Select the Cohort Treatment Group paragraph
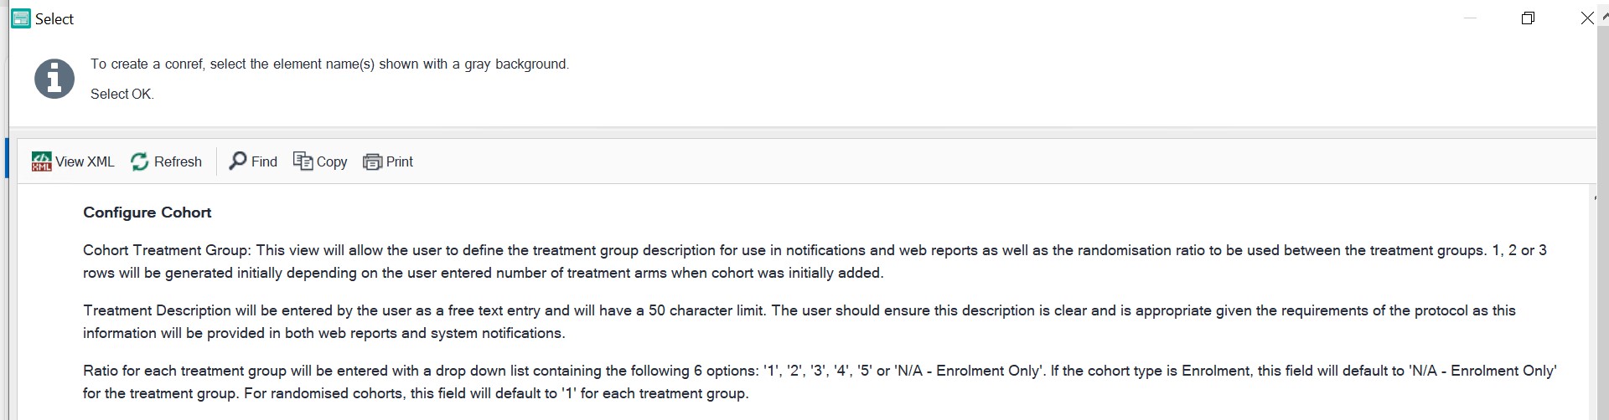 [815, 261]
